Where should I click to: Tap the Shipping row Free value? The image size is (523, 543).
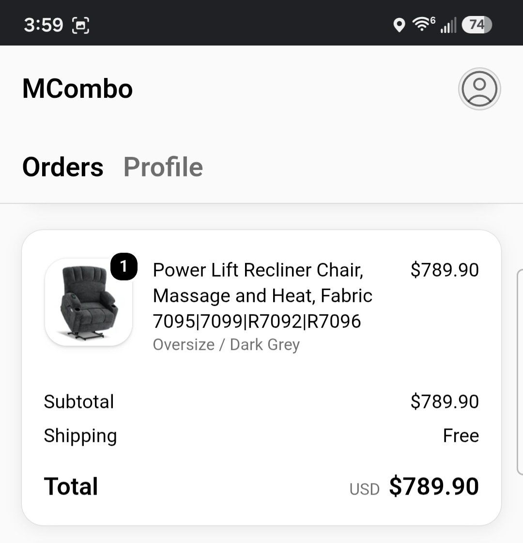pyautogui.click(x=461, y=435)
